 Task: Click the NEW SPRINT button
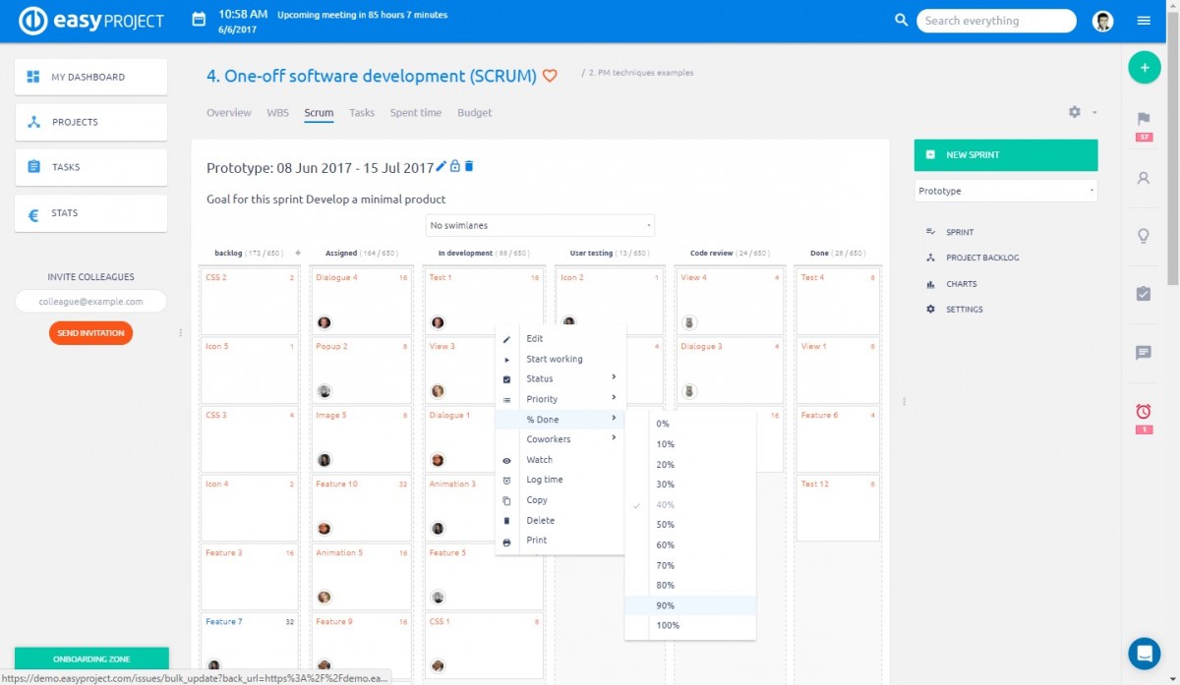click(x=1005, y=155)
